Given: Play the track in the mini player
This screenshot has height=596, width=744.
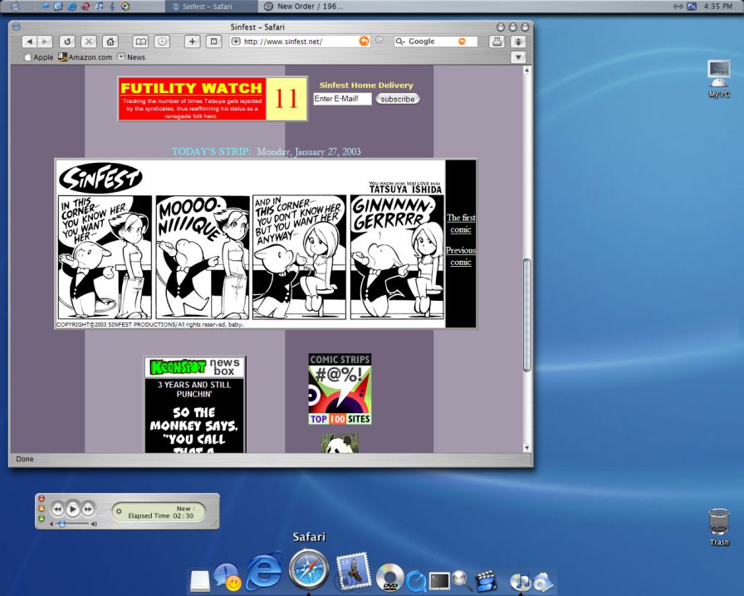Looking at the screenshot, I should tap(72, 509).
